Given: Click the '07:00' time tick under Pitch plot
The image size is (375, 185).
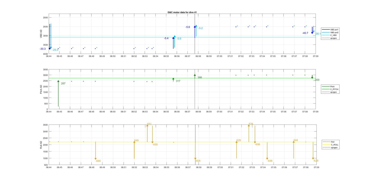Looking at the screenshot, I should click(219, 112).
